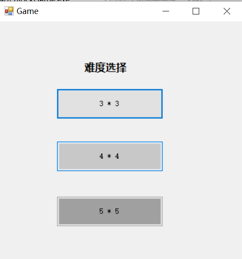Start the hardest 5 * 5 grid
The image size is (242, 259).
pyautogui.click(x=110, y=211)
